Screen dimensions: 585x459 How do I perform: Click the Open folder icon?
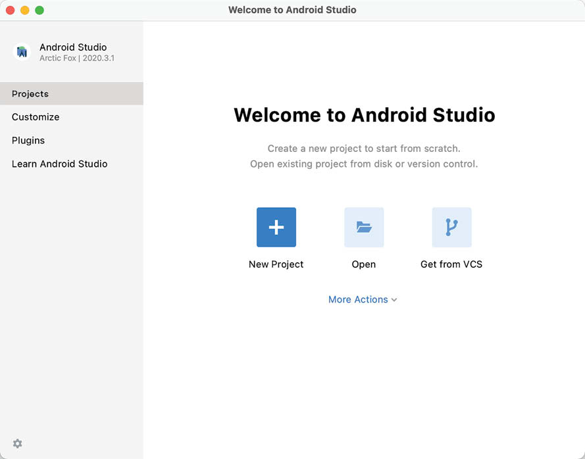pos(364,227)
